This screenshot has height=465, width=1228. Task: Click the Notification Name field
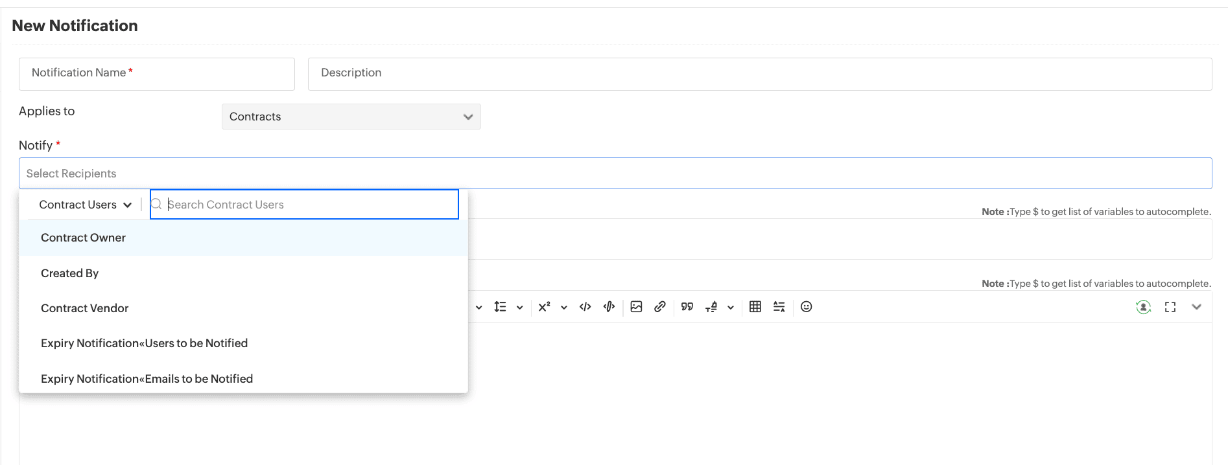click(x=157, y=73)
